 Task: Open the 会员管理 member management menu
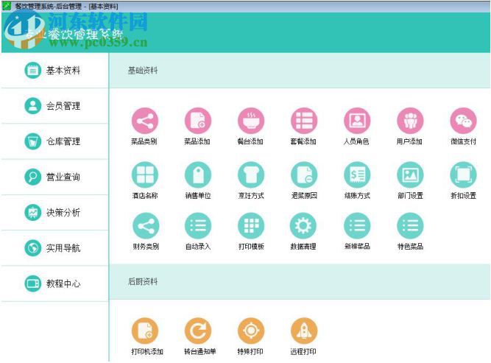54,106
